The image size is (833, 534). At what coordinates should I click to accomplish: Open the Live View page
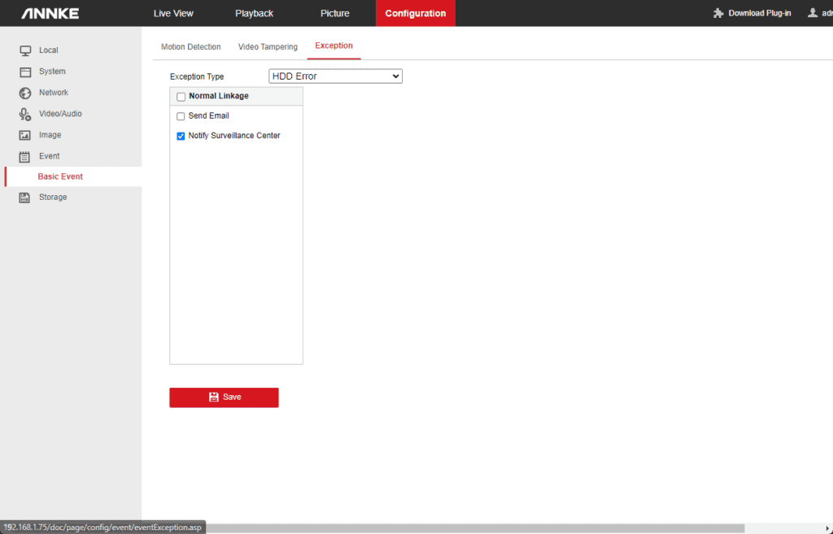173,13
